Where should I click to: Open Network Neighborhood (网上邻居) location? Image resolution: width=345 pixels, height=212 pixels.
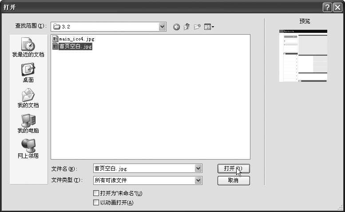(x=28, y=148)
